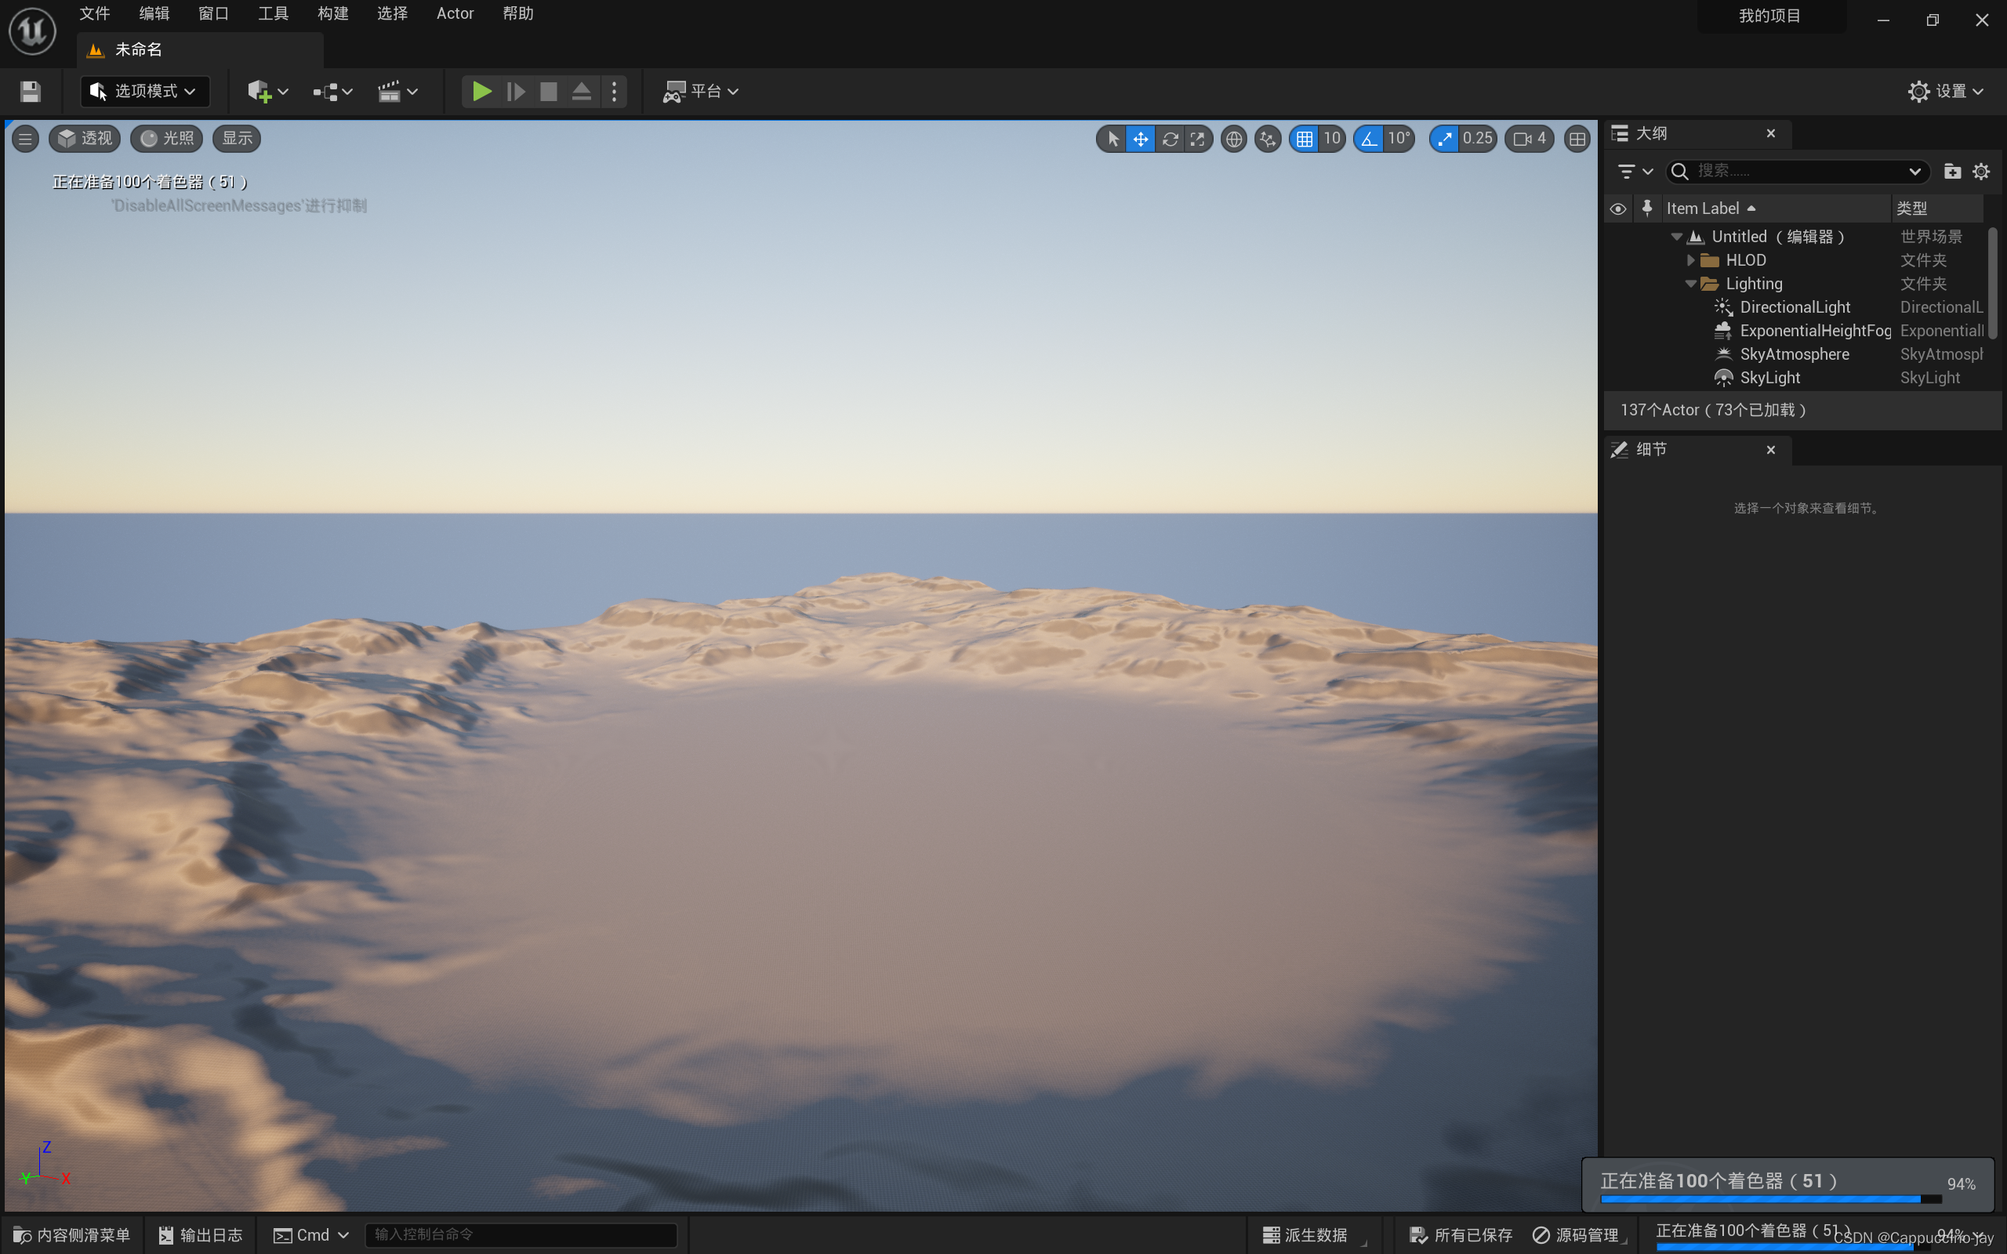This screenshot has width=2007, height=1254.
Task: Select the rotate transform tool
Action: pos(1170,139)
